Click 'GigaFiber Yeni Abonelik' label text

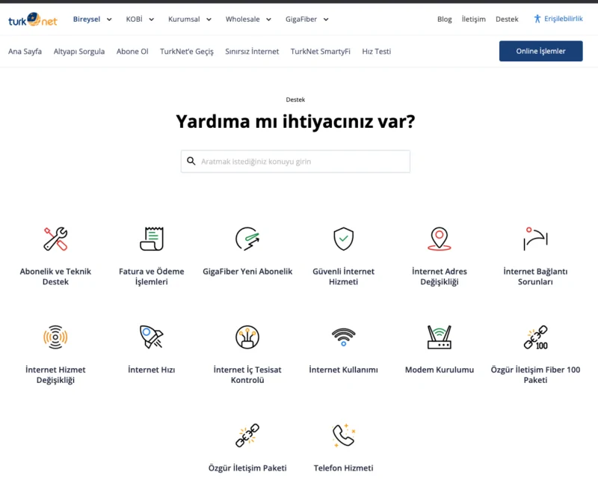(x=247, y=272)
